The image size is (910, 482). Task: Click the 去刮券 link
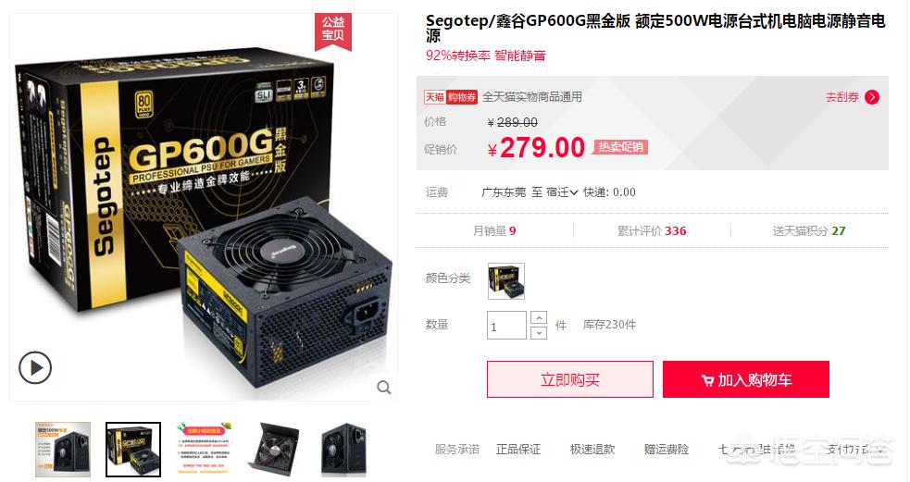click(842, 97)
